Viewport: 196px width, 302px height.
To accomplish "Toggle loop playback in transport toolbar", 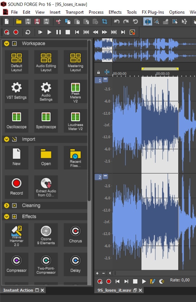I will [x=28, y=32].
